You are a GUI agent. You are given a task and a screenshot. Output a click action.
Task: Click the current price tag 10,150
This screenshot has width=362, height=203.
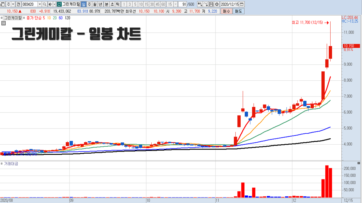[351, 46]
